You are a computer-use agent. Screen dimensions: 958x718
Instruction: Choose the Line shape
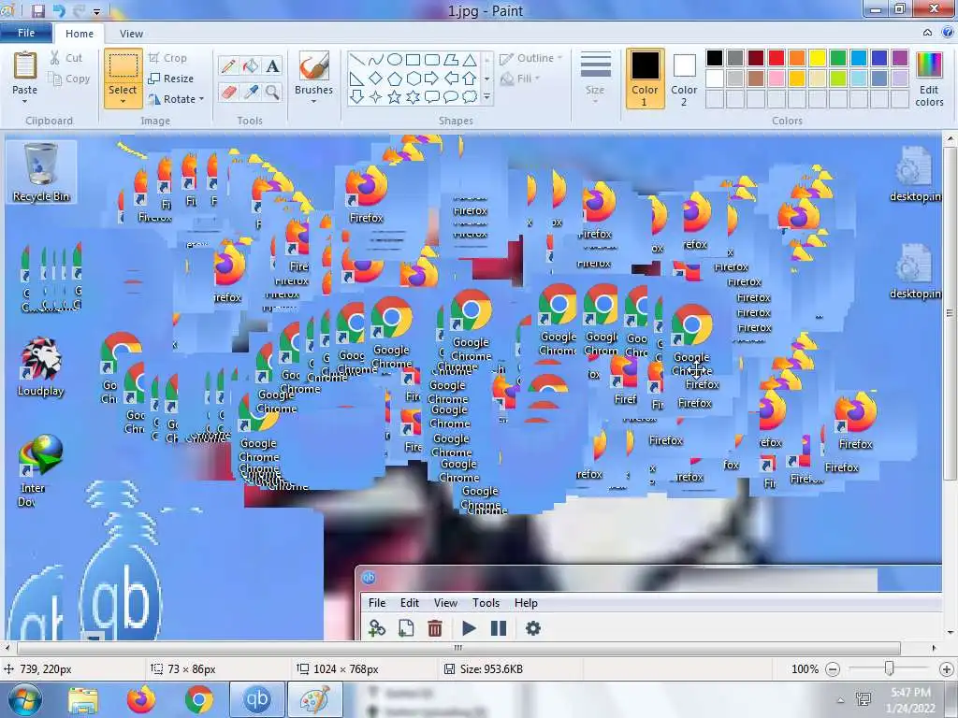coord(357,59)
